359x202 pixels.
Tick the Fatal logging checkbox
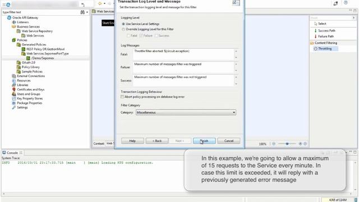point(128,35)
